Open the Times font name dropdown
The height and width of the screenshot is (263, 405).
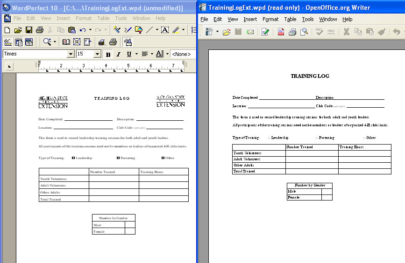[71, 54]
